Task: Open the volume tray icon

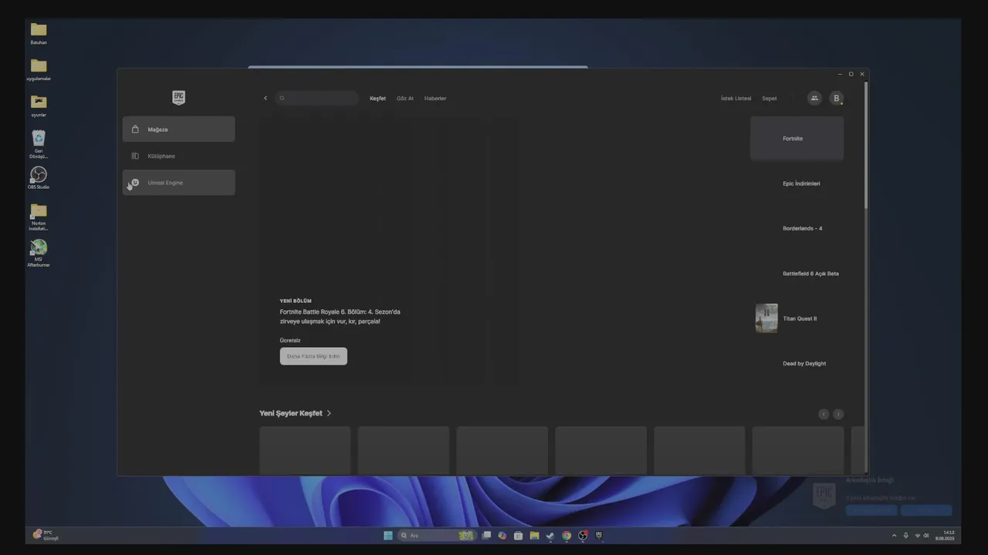Action: point(926,535)
